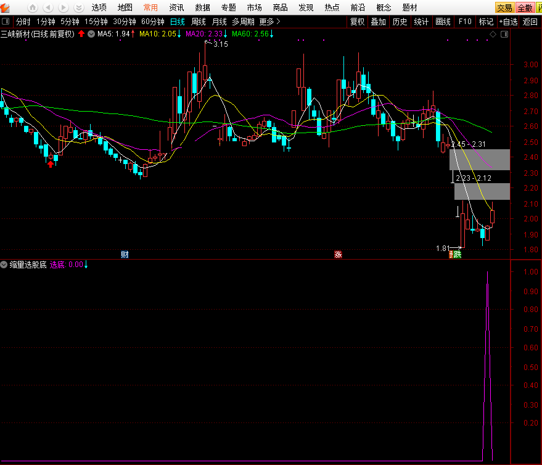Click the 交易 trade button
This screenshot has height=465, width=542.
[x=504, y=7]
